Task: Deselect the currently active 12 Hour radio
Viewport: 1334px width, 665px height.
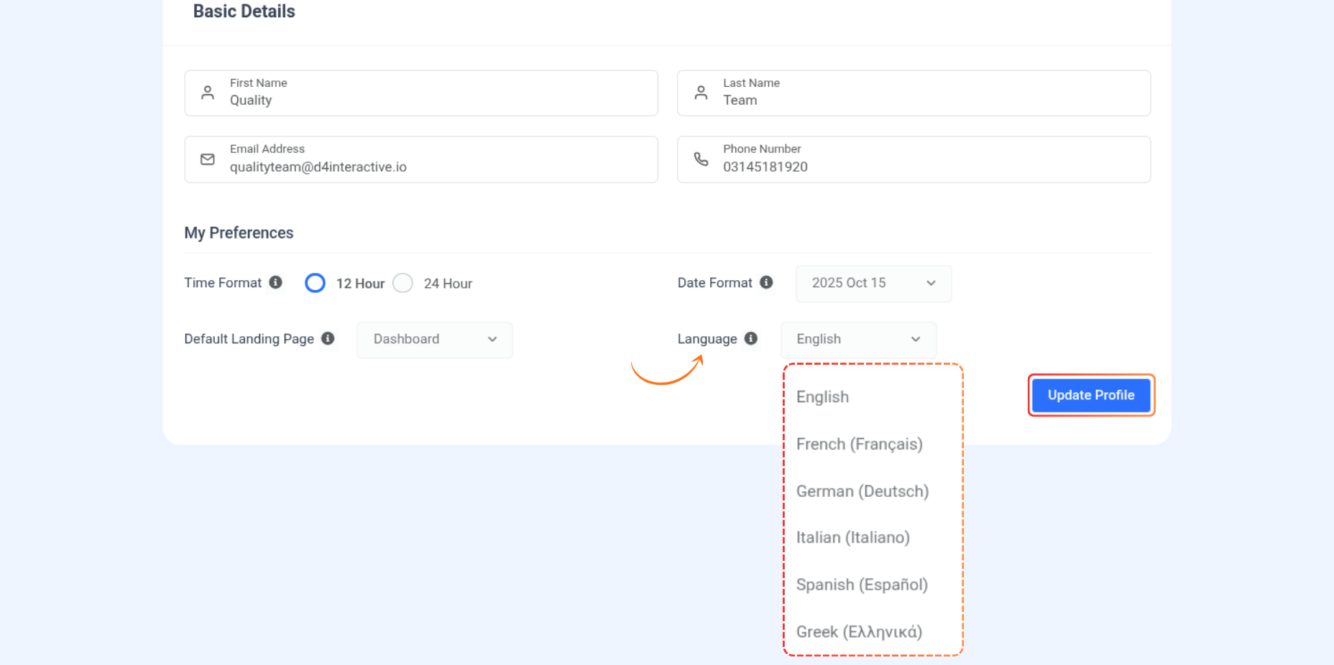Action: tap(315, 283)
